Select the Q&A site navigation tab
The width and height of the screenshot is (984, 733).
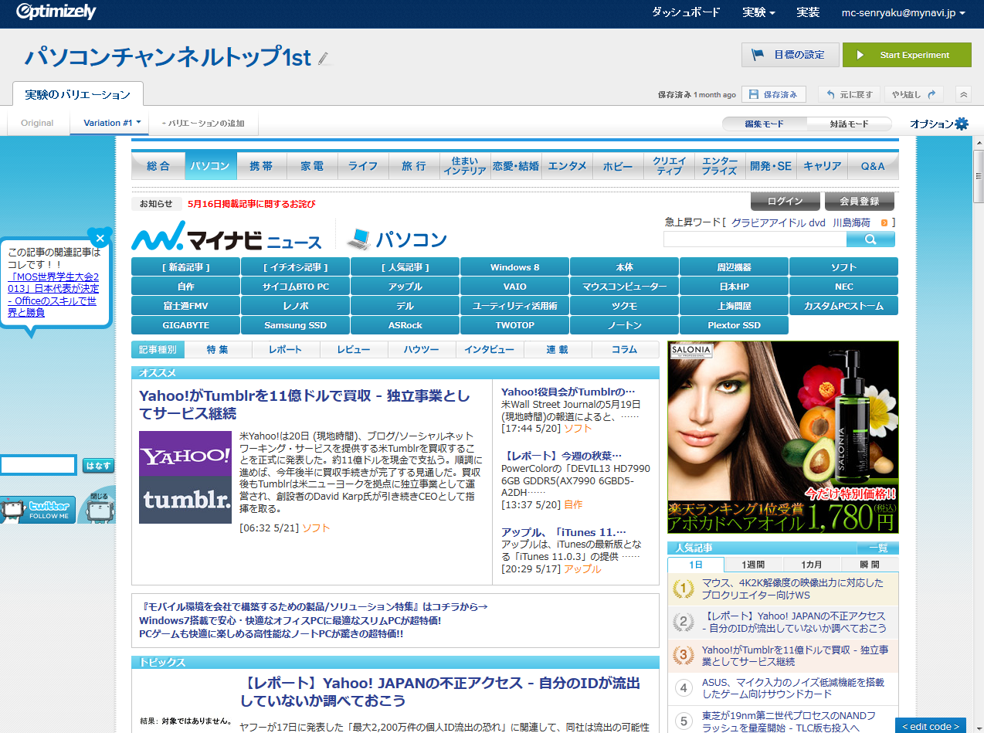(x=873, y=166)
